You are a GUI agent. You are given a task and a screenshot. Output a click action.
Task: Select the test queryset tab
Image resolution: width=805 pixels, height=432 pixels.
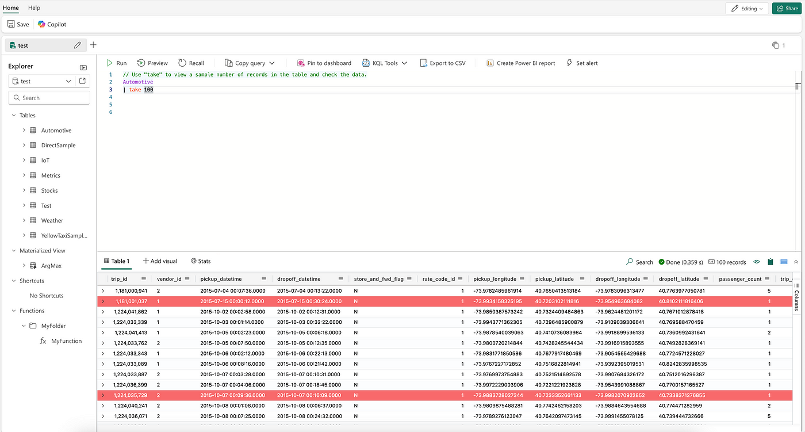click(x=45, y=45)
